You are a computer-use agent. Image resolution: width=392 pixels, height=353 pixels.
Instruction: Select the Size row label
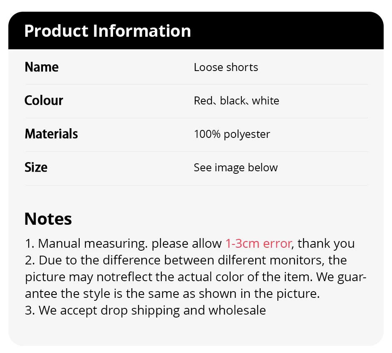[x=36, y=168]
